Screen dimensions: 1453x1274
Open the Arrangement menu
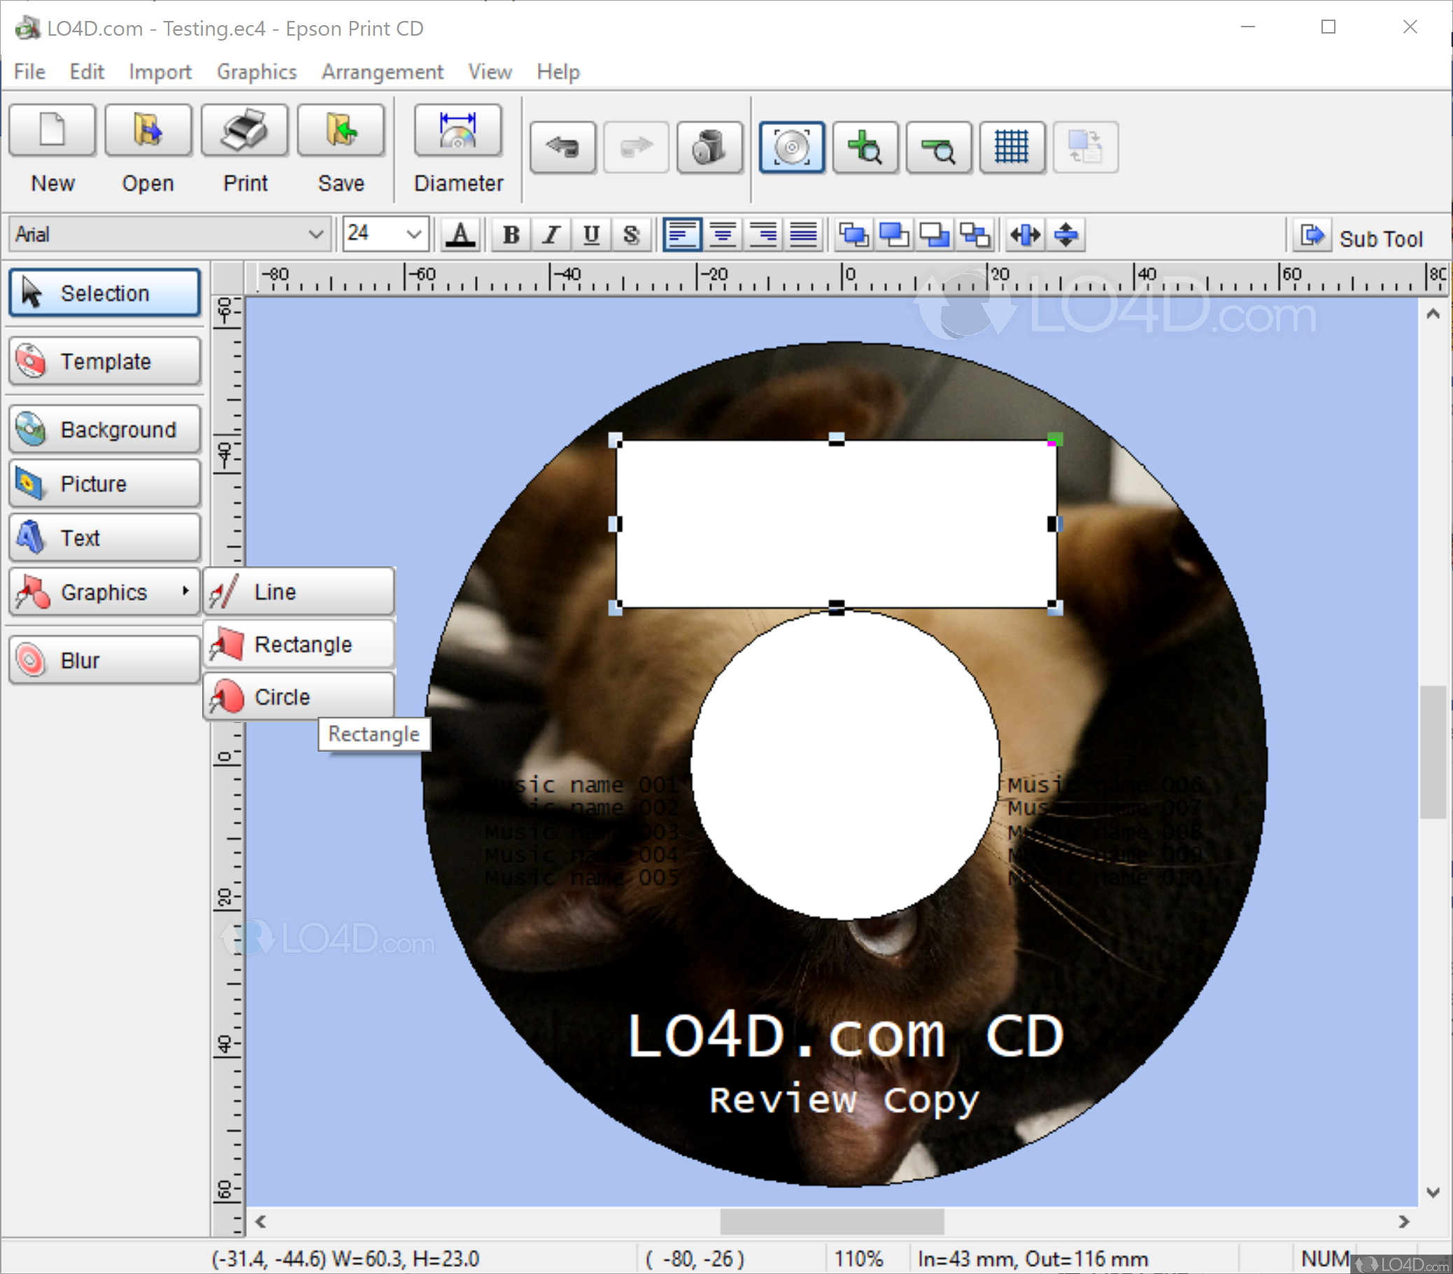click(383, 71)
